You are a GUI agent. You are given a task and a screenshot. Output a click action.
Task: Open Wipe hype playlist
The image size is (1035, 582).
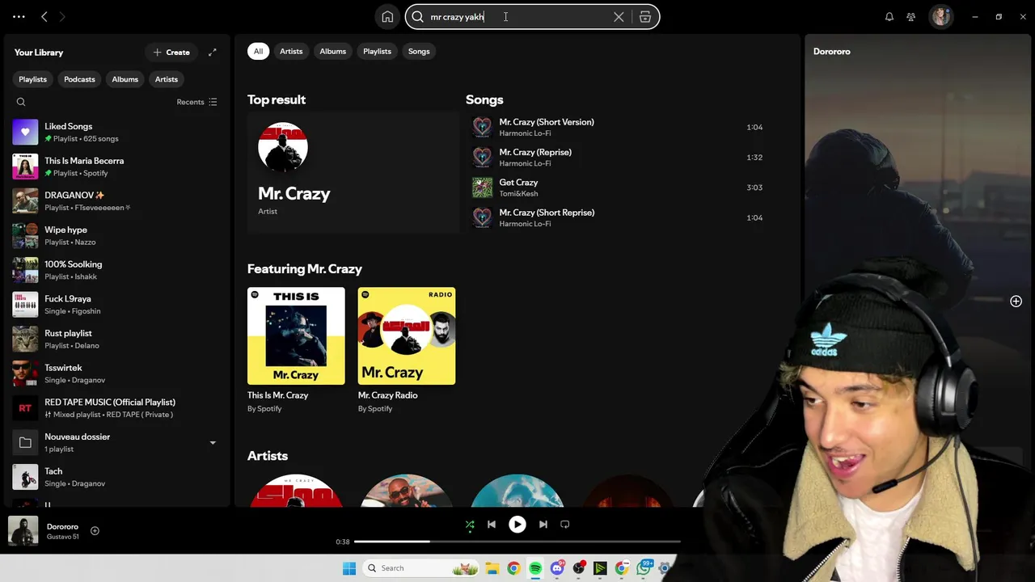coord(117,235)
